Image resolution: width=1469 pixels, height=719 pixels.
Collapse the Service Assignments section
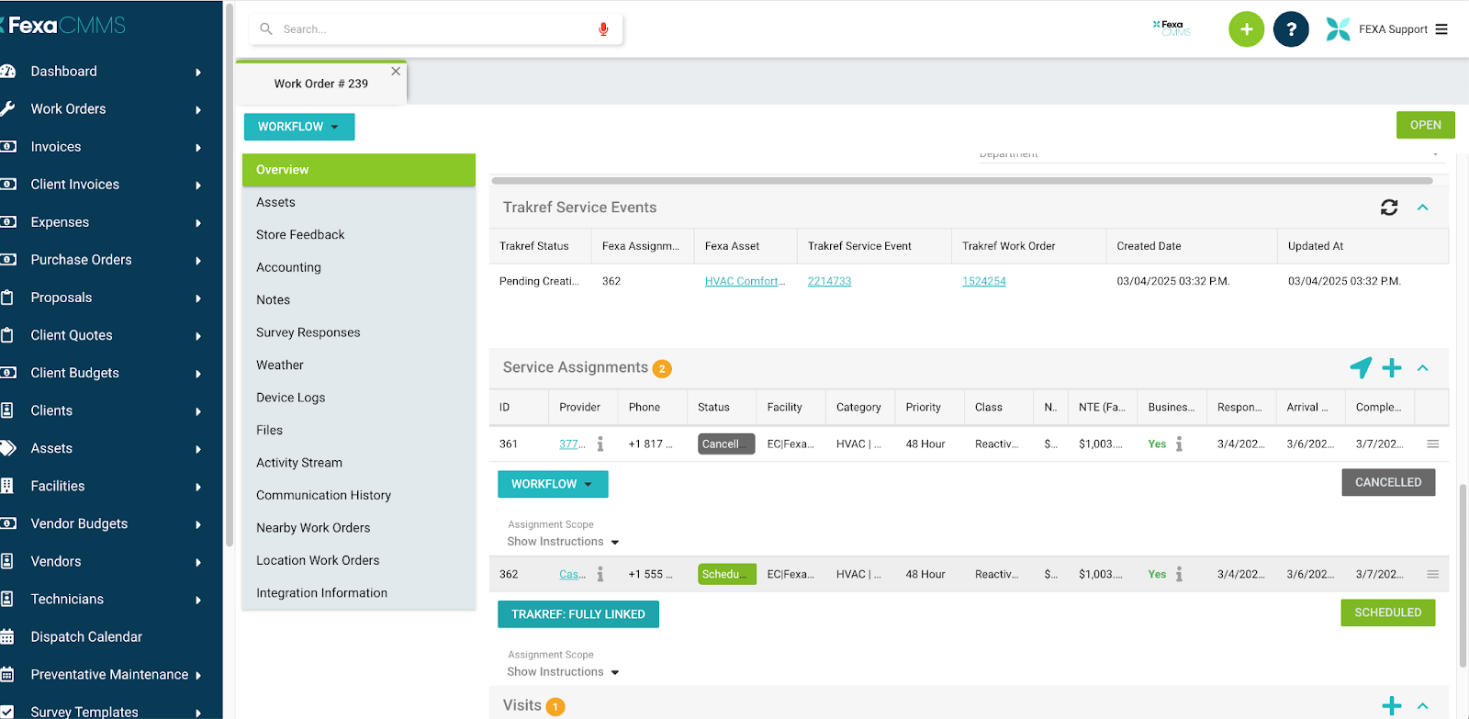pyautogui.click(x=1422, y=367)
